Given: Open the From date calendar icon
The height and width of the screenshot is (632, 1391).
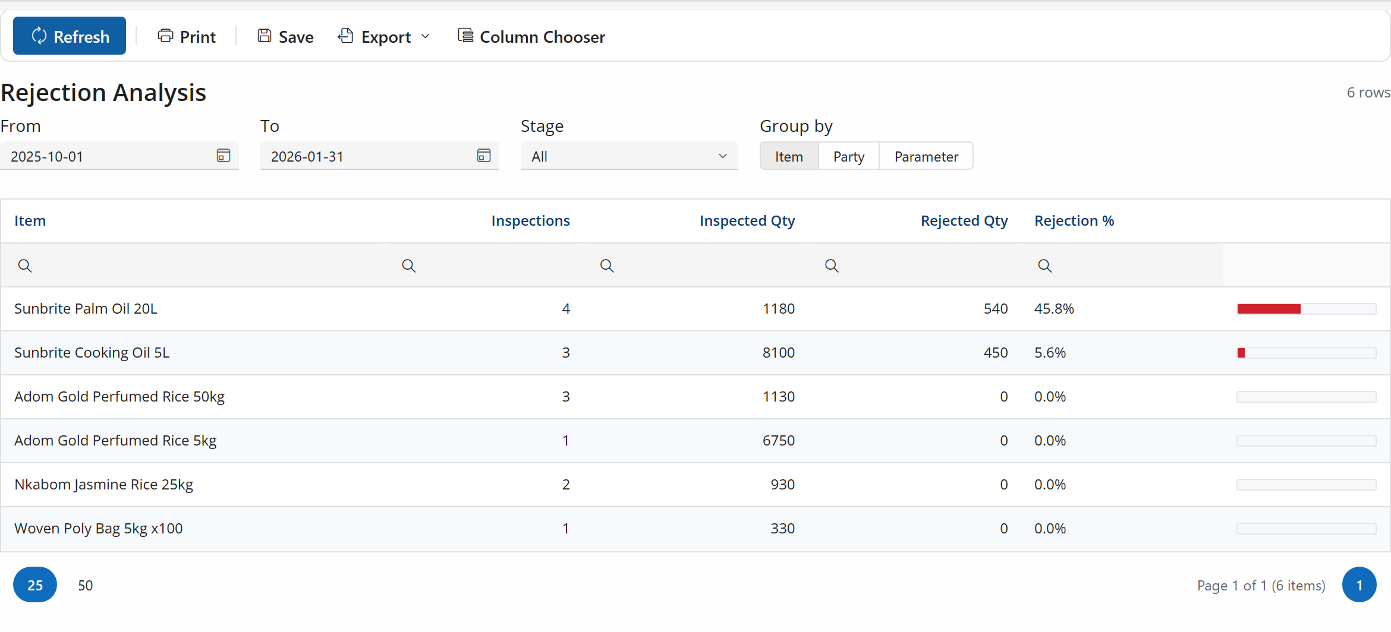Looking at the screenshot, I should point(224,156).
